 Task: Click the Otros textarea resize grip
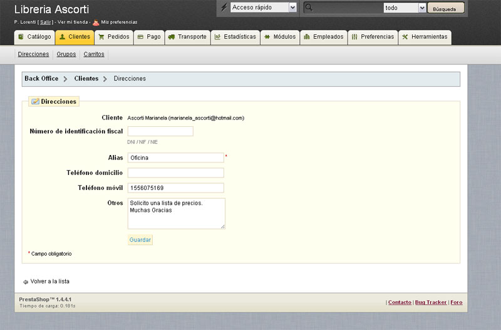[223, 227]
